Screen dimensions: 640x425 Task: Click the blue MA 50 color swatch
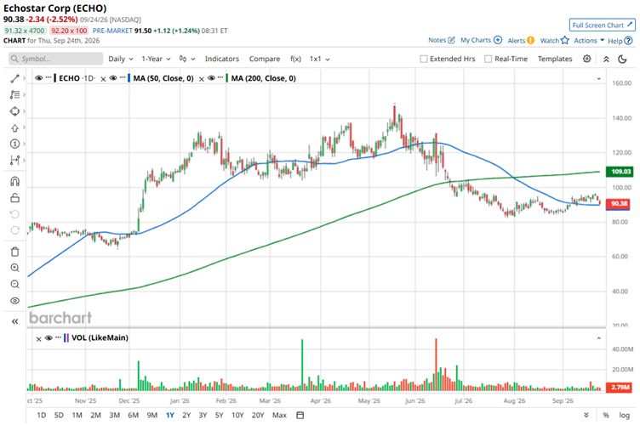(129, 78)
